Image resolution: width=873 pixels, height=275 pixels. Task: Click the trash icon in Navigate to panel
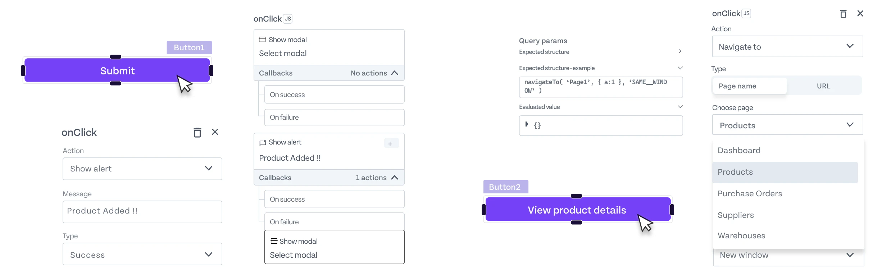pyautogui.click(x=843, y=14)
